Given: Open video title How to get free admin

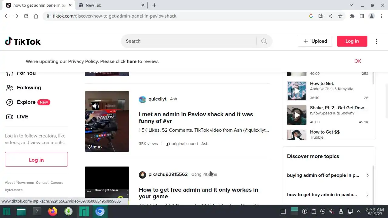Looking at the screenshot, I should (x=199, y=193).
